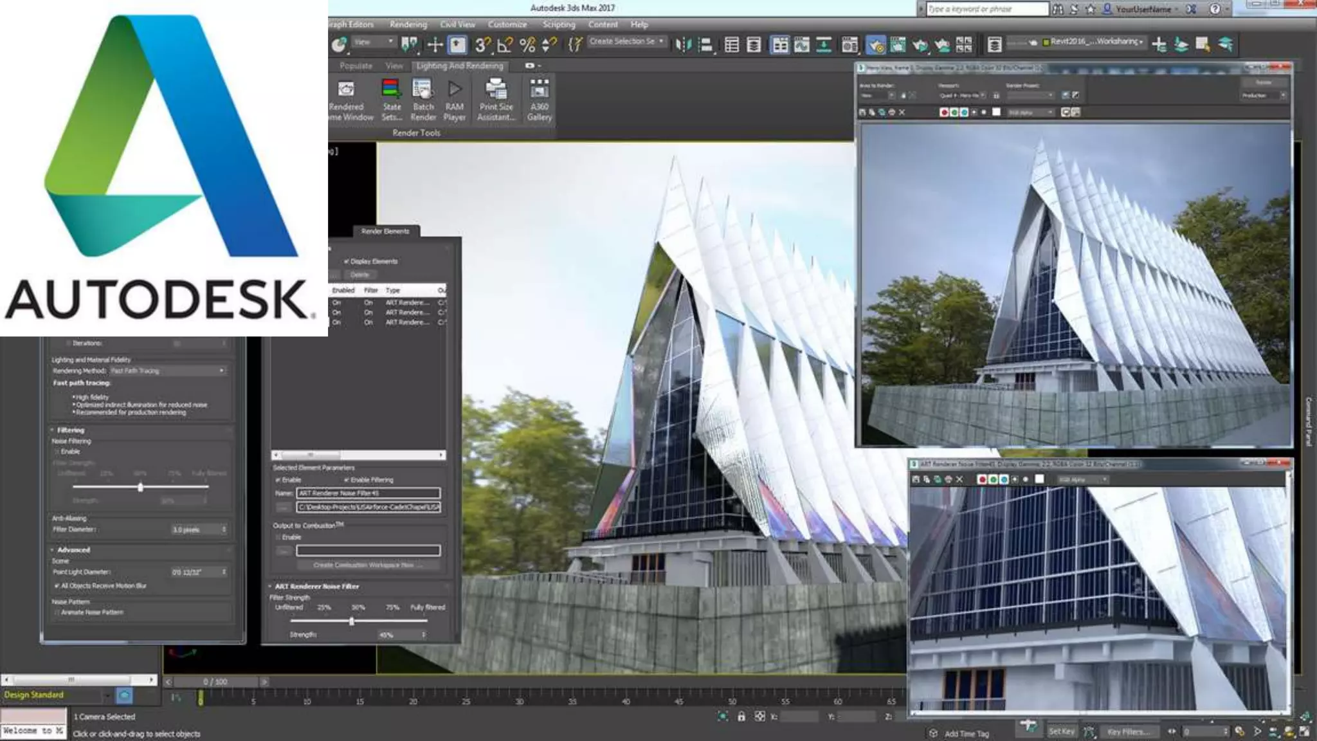Toggle the Percent Snap icon
1317x741 pixels.
(527, 44)
